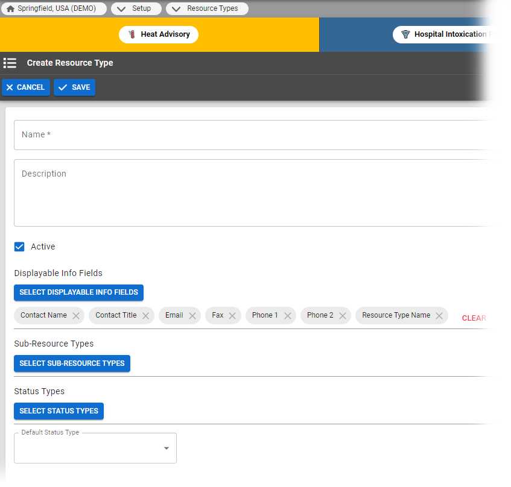This screenshot has height=487, width=511.
Task: Expand the Resource Types dropdown chevron
Action: point(176,8)
